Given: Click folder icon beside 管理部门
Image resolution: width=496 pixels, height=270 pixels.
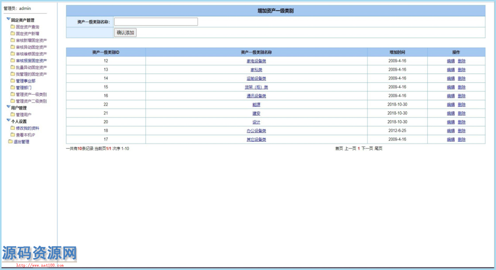Looking at the screenshot, I should [13, 87].
